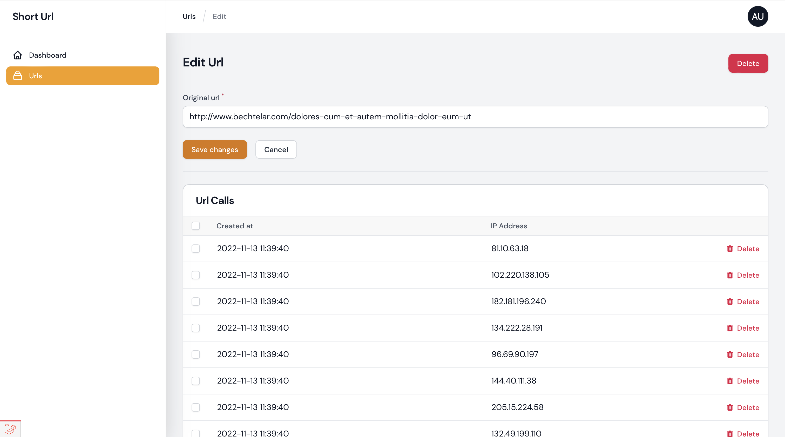The width and height of the screenshot is (785, 437).
Task: Toggle the select-all checkbox in the table header
Action: click(x=196, y=226)
